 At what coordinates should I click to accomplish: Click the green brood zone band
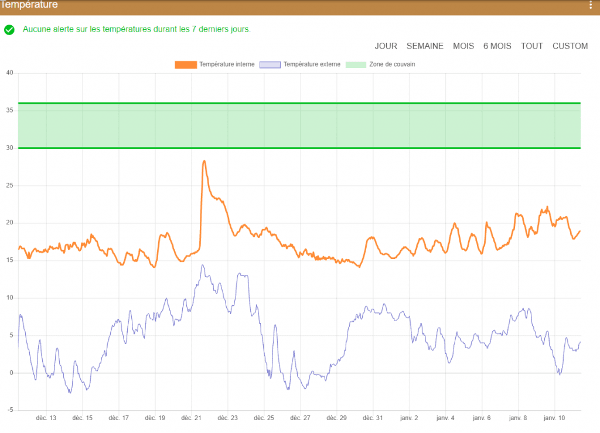coord(299,125)
